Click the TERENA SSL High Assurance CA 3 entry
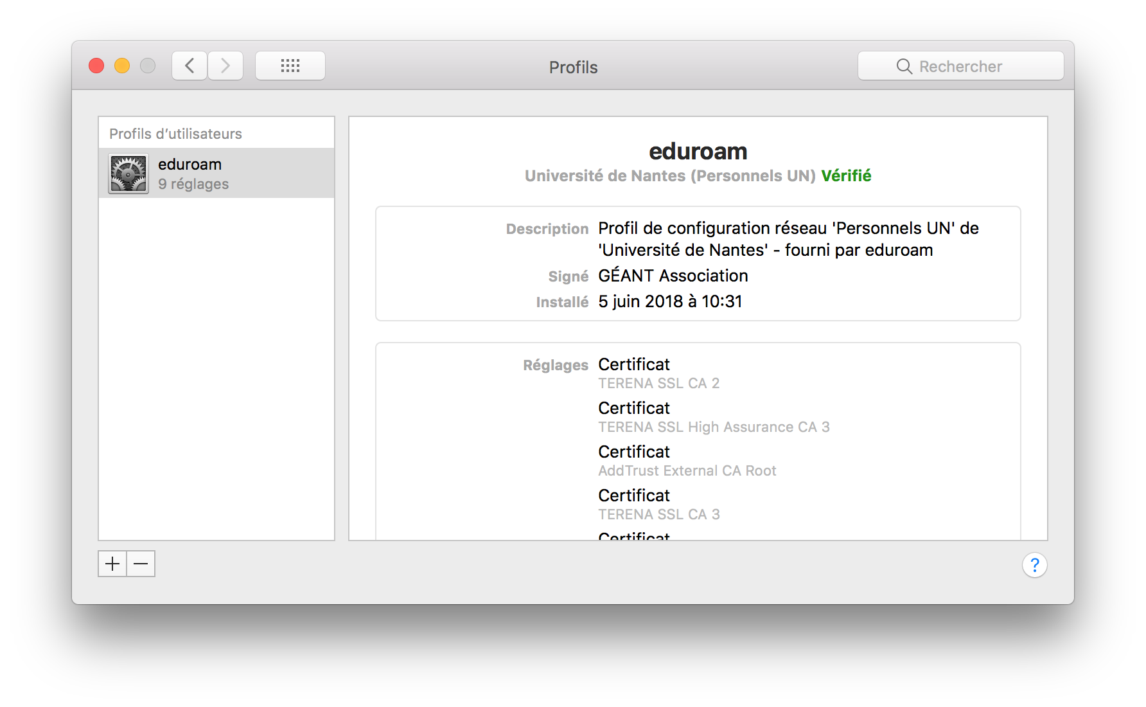 pos(713,427)
